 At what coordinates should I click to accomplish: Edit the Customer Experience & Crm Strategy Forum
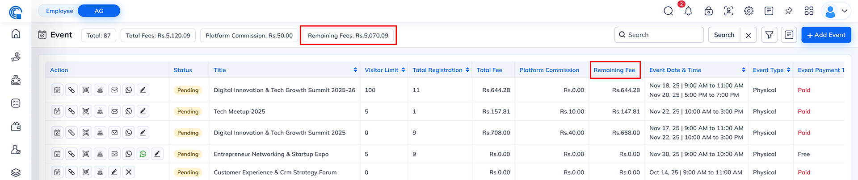[x=114, y=172]
